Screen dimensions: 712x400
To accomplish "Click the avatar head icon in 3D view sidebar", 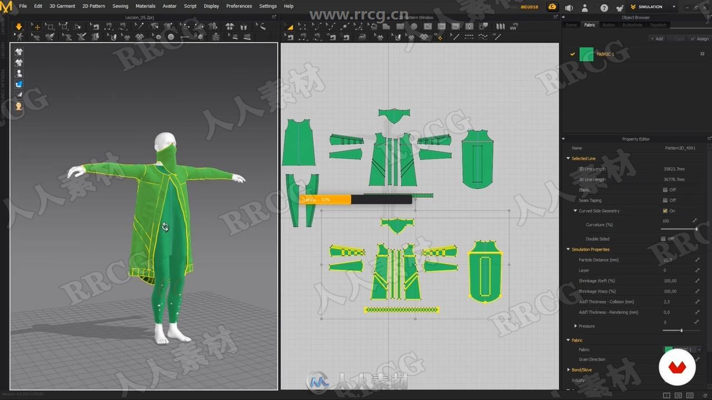I will point(19,106).
